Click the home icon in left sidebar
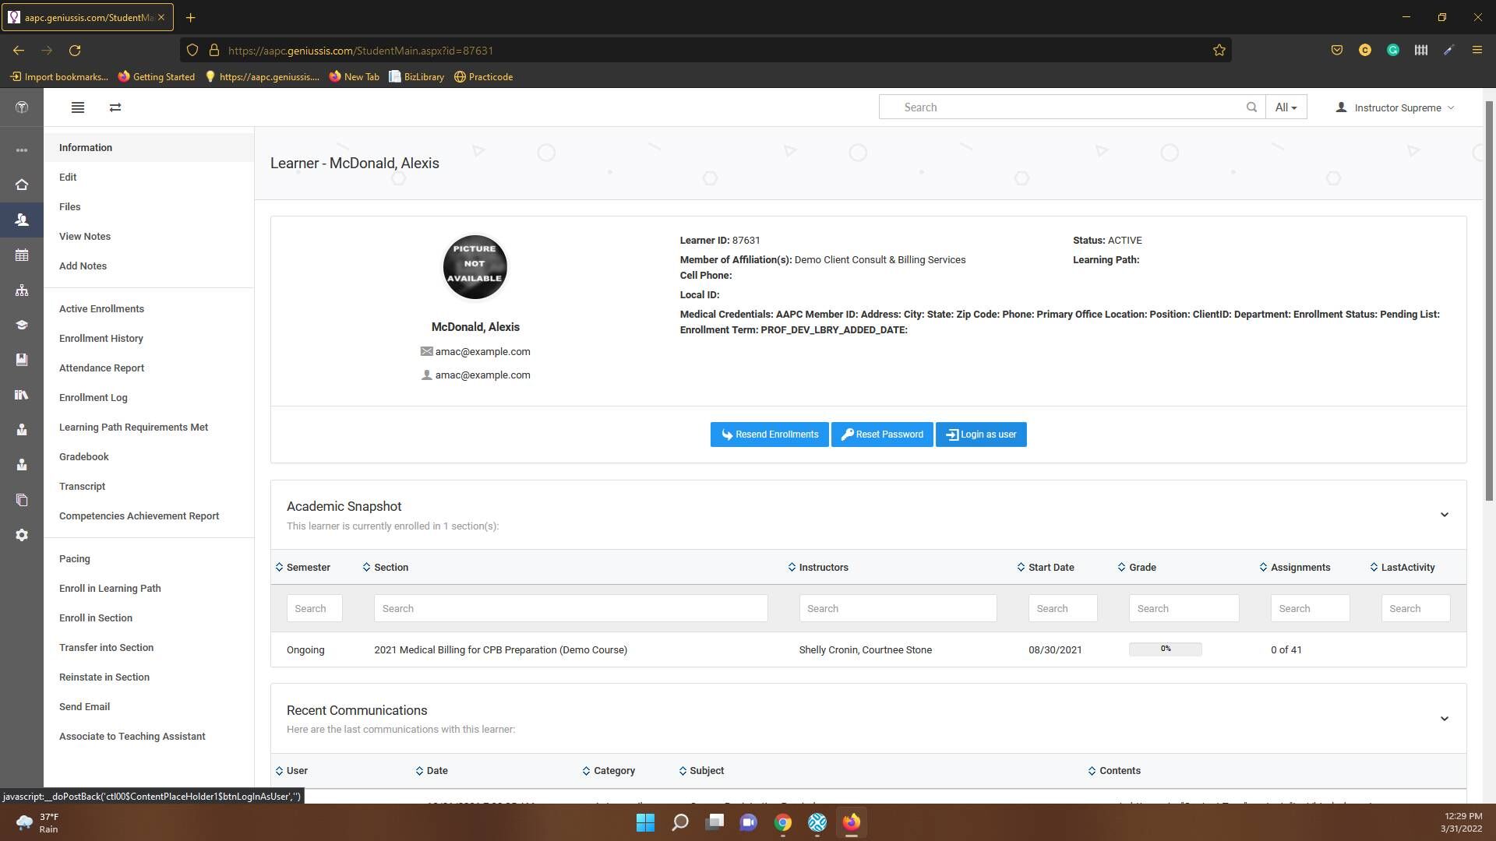Screen dimensions: 1496x841 [x=22, y=185]
